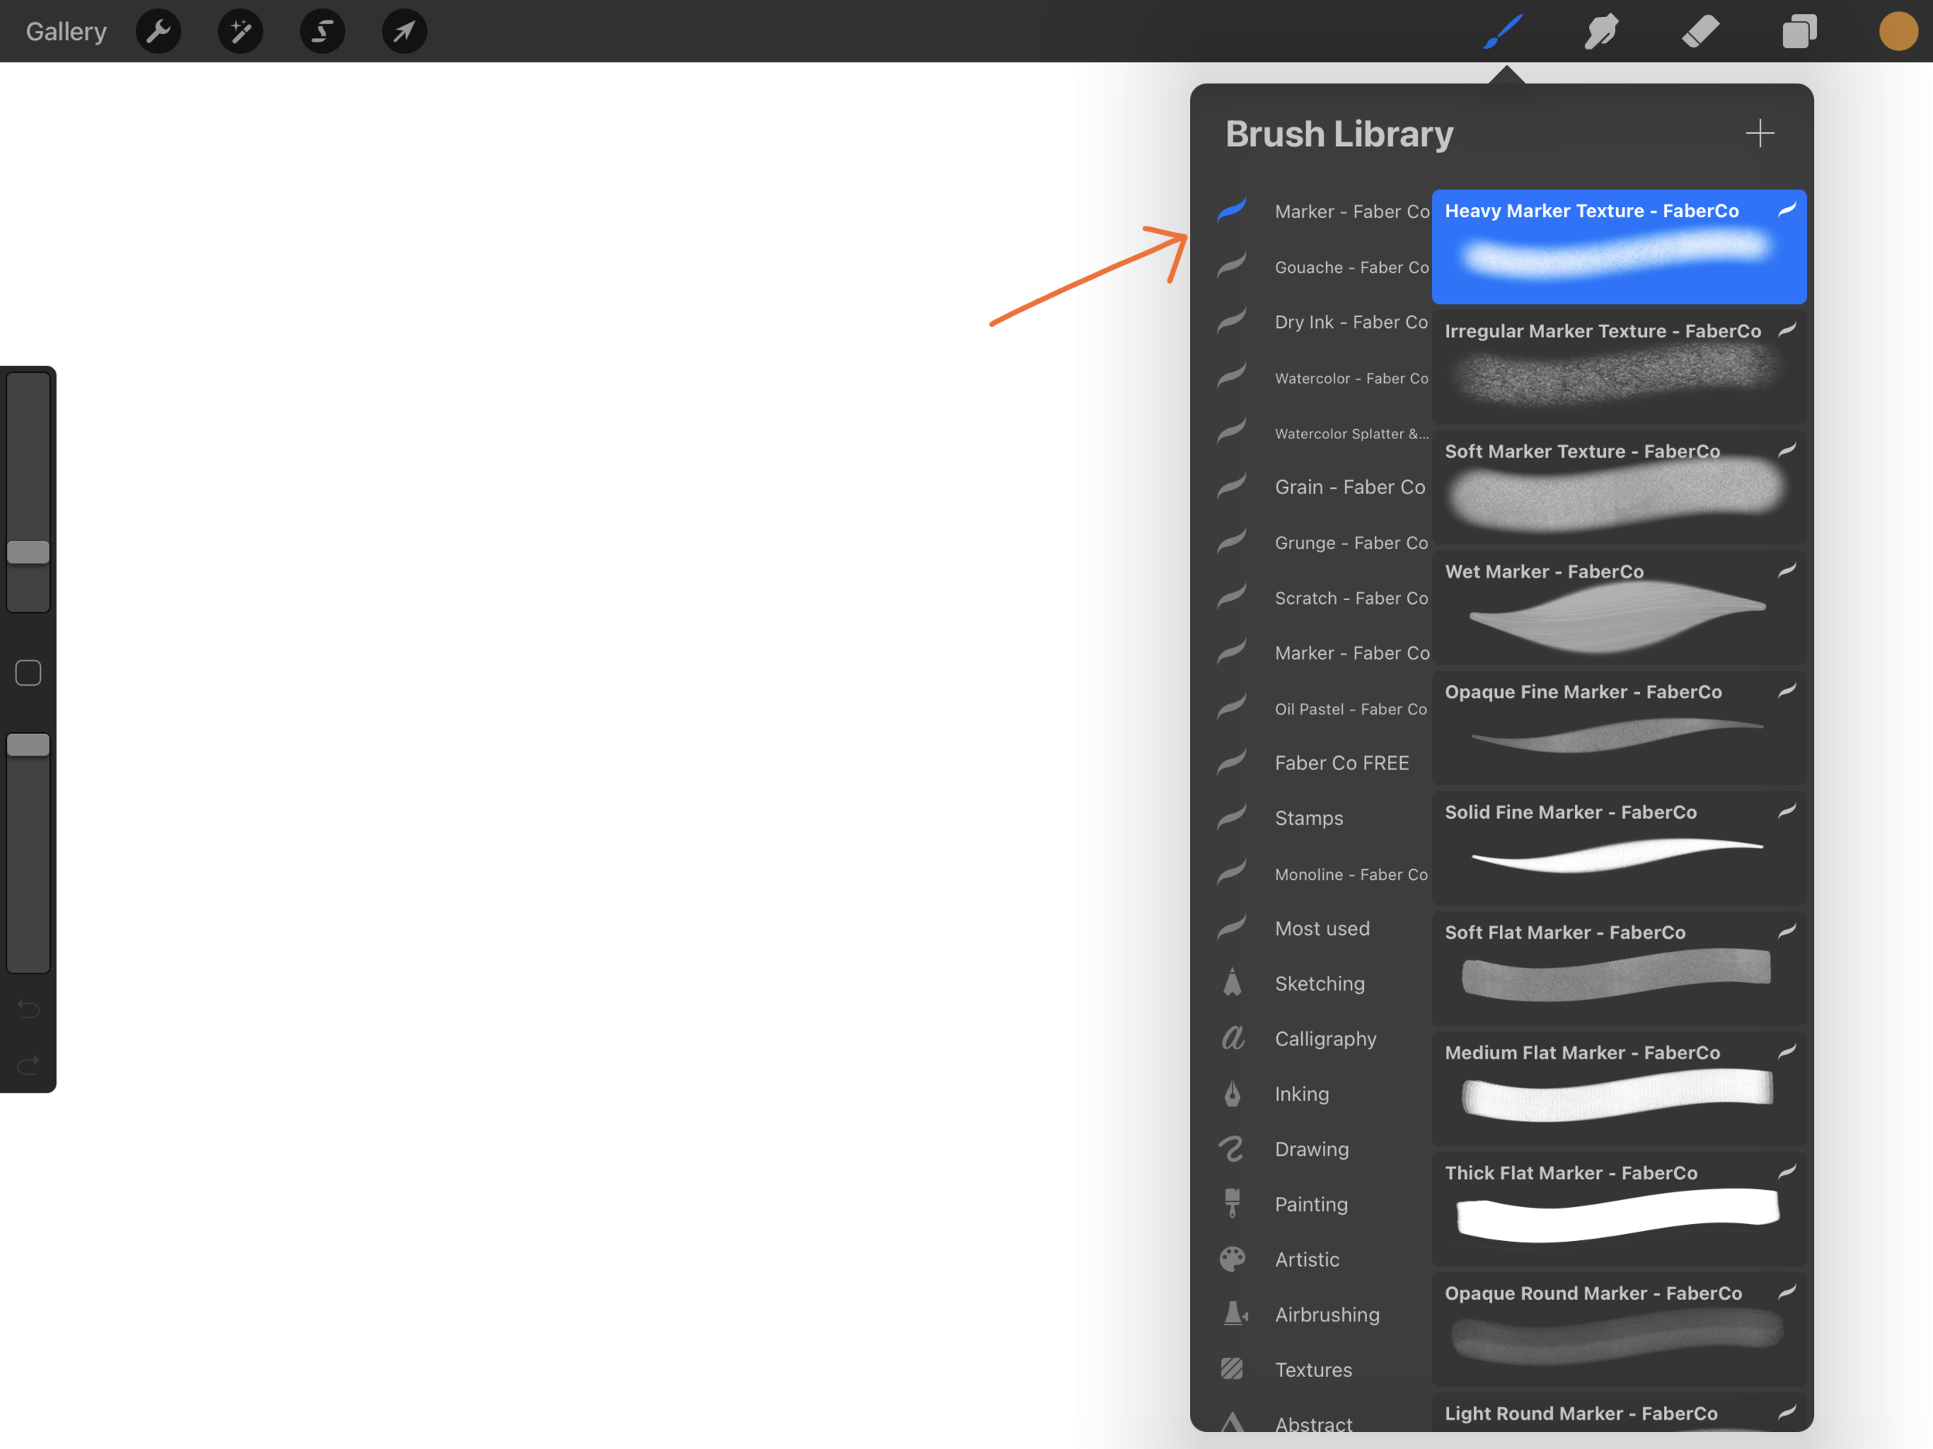Open the Grain - Faber Co set
Screen dimensions: 1933x1449
point(1322,488)
